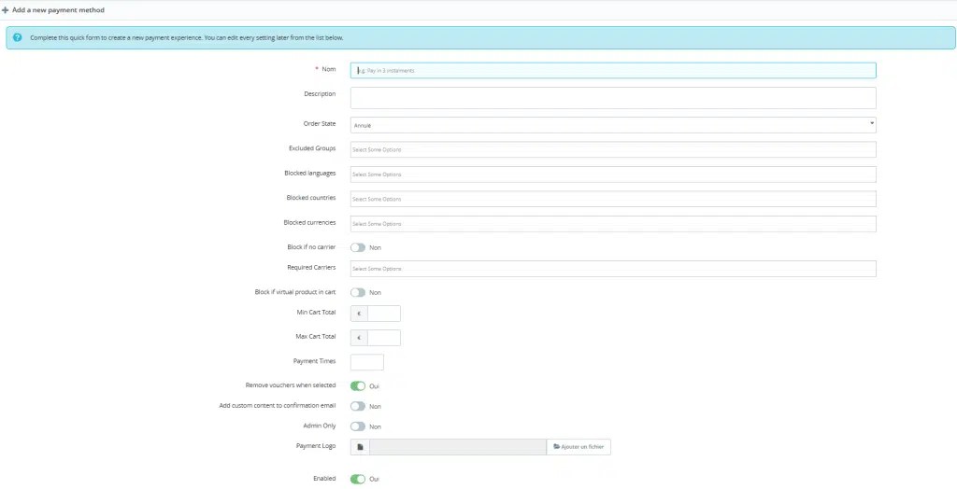Open Required Carriers multi-select

[613, 268]
